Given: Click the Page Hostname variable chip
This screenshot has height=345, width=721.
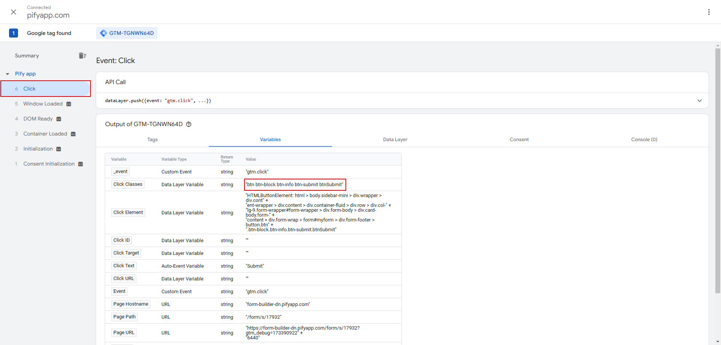Looking at the screenshot, I should coord(131,304).
